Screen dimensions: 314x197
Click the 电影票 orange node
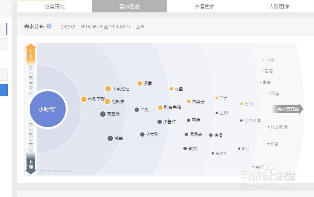point(107,101)
